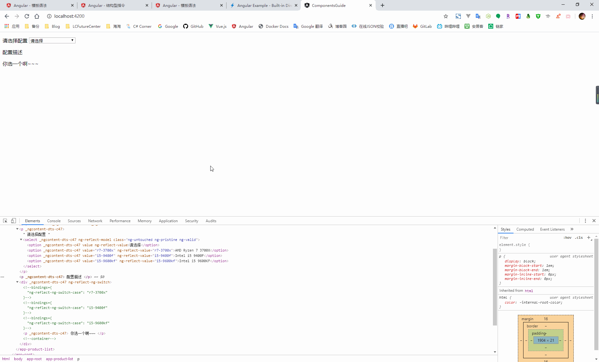Image resolution: width=599 pixels, height=362 pixels.
Task: Open the GitHub bookmark
Action: (193, 26)
